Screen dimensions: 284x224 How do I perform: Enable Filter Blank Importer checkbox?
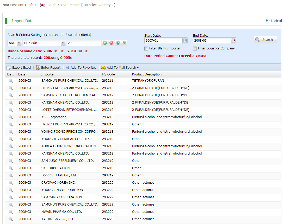coord(146,48)
